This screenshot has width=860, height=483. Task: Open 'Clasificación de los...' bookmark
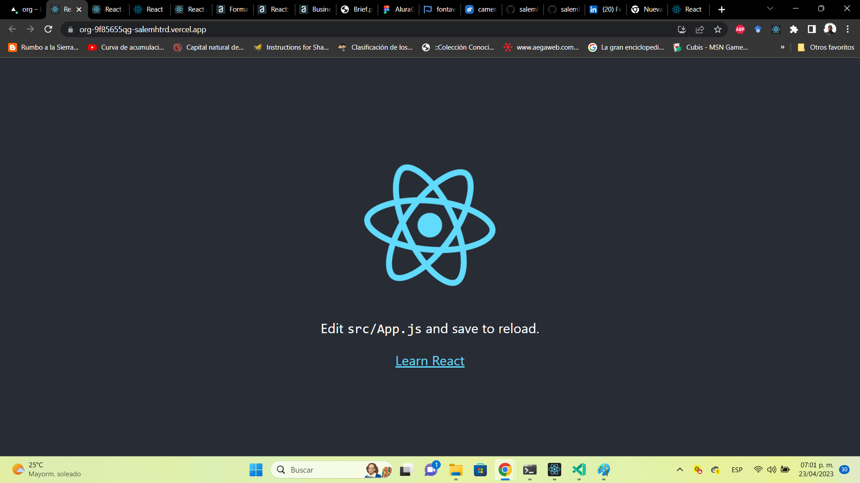coord(375,47)
